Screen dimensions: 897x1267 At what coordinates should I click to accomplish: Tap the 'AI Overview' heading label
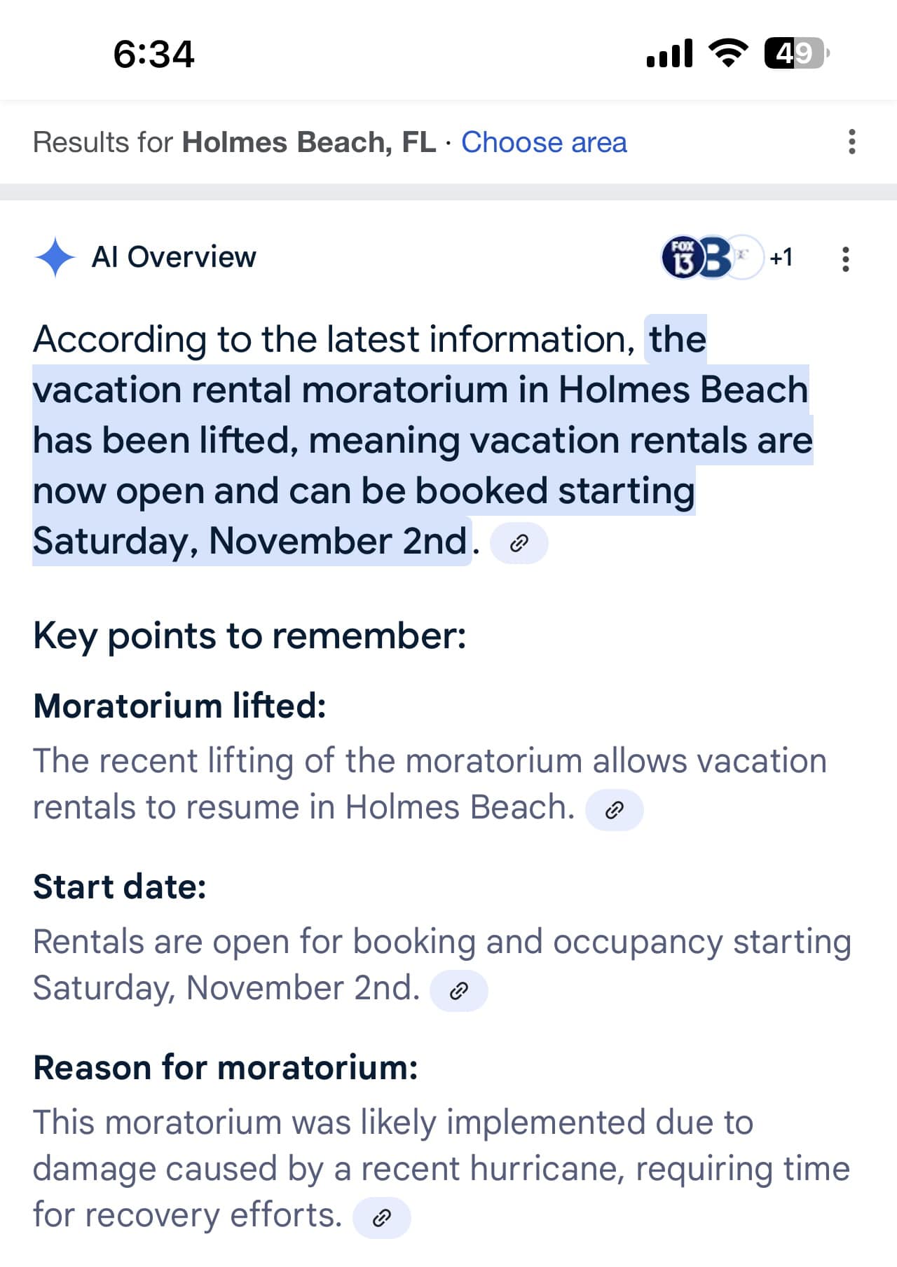point(174,257)
